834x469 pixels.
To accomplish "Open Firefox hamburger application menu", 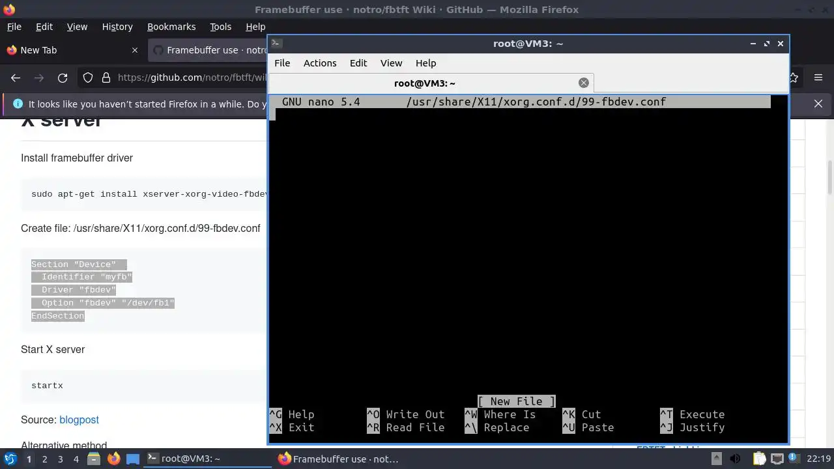I will [818, 78].
